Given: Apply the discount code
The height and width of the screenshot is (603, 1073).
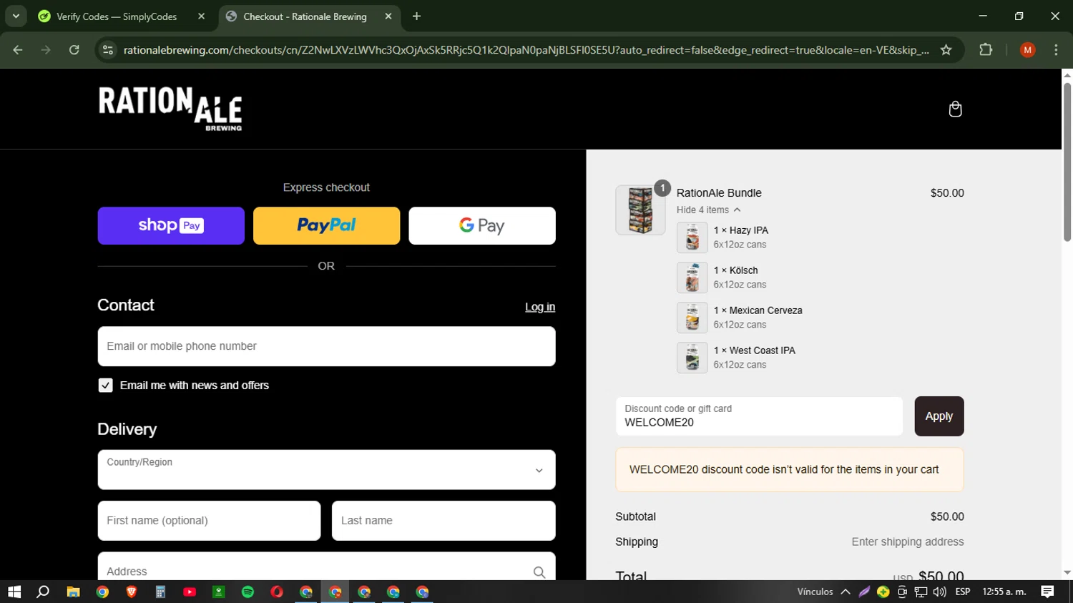Looking at the screenshot, I should (x=939, y=416).
